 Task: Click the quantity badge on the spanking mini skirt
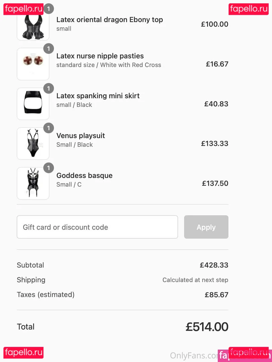click(49, 88)
